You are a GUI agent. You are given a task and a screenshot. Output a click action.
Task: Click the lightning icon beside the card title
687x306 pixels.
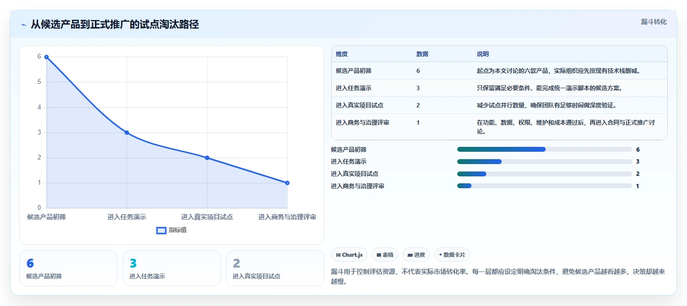pos(23,24)
